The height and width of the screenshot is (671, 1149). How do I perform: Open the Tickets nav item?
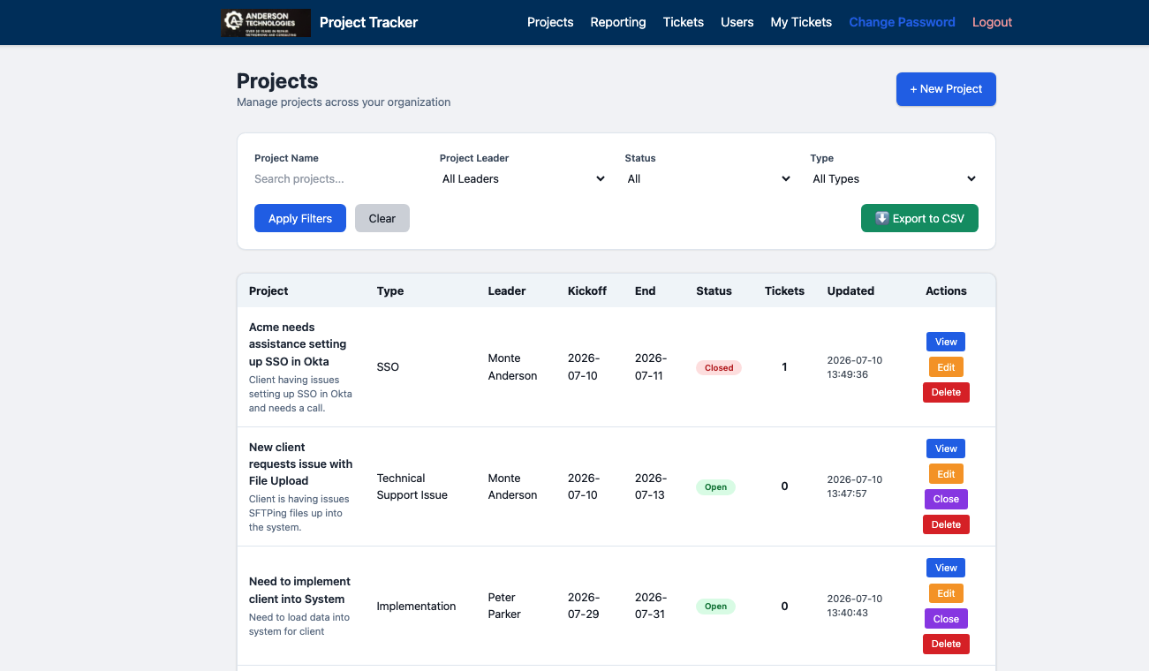pos(684,22)
